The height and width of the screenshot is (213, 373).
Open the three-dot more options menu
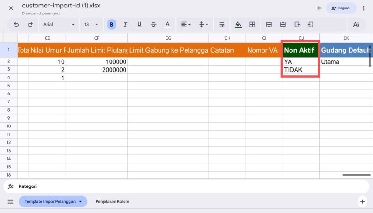pyautogui.click(x=364, y=8)
